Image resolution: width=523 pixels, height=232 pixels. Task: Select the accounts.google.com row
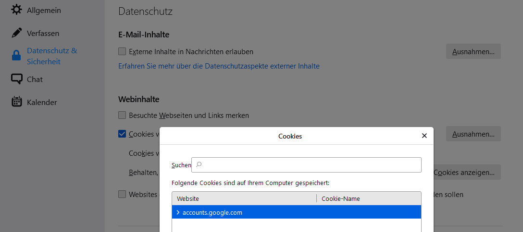297,212
